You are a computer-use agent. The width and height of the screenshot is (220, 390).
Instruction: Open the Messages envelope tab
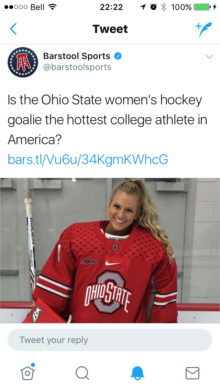(192, 373)
